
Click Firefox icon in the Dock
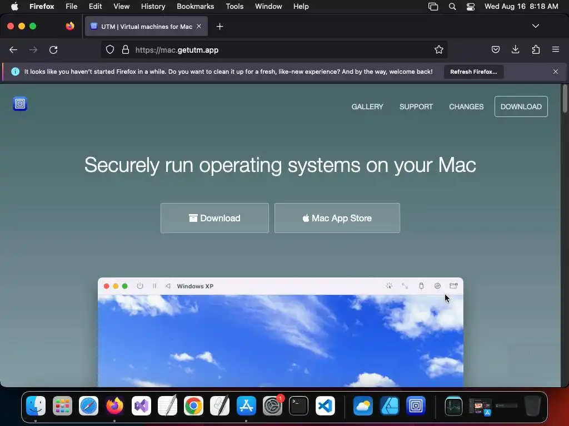114,405
